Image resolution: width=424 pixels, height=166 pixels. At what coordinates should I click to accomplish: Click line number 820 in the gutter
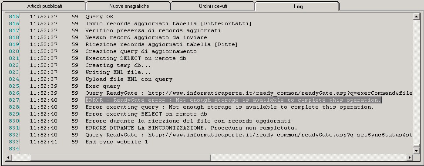coord(14,51)
